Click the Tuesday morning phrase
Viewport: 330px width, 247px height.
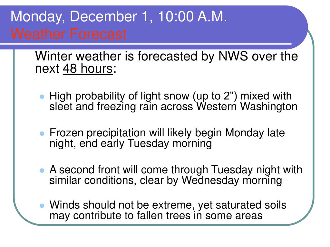click(x=170, y=144)
